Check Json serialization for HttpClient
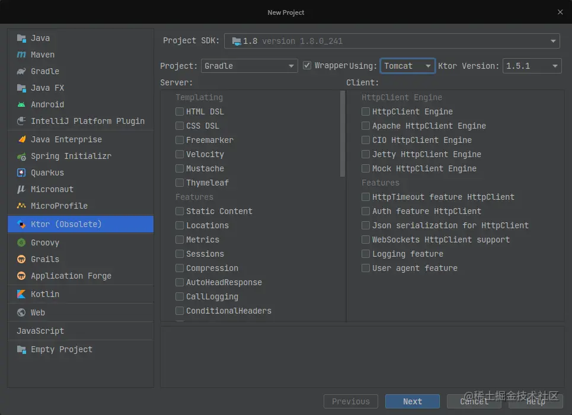The image size is (572, 415). [x=366, y=225]
